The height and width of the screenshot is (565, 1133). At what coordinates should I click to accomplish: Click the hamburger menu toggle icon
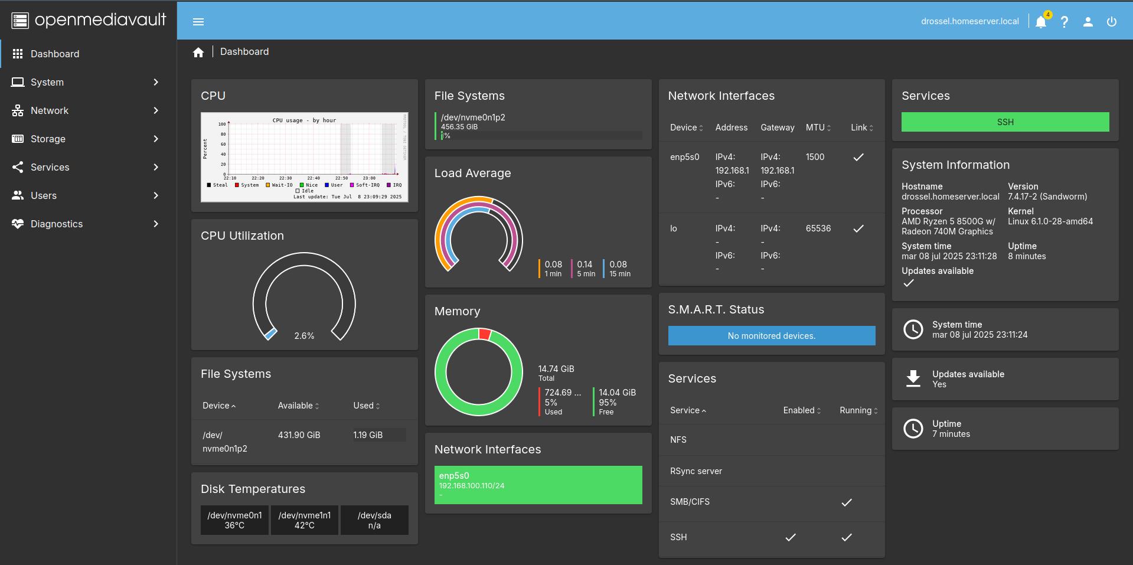point(198,22)
